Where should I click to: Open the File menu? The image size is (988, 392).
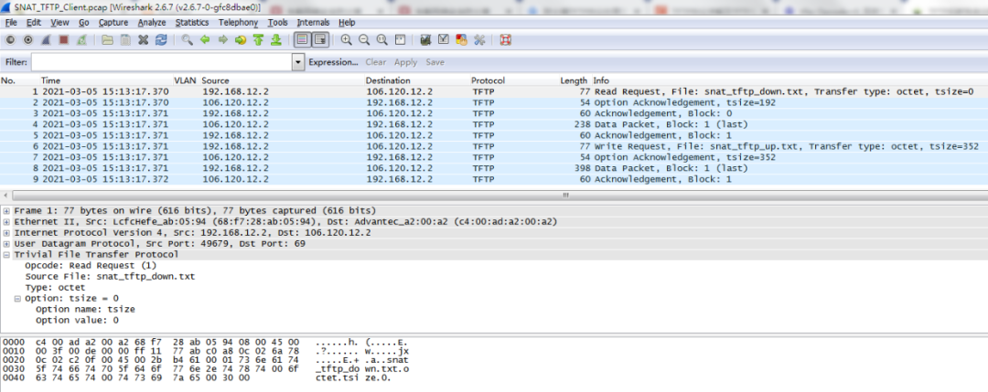[11, 23]
